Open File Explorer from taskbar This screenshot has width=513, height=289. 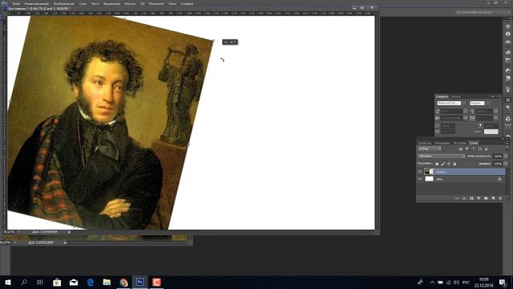107,282
